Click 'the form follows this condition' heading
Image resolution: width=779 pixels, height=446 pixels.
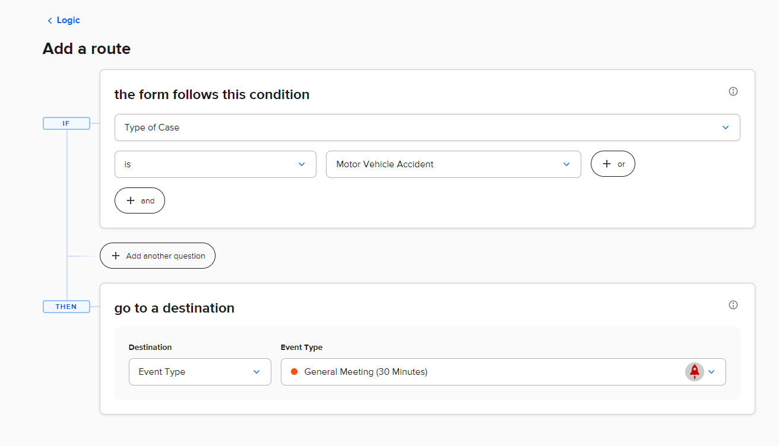coord(211,94)
